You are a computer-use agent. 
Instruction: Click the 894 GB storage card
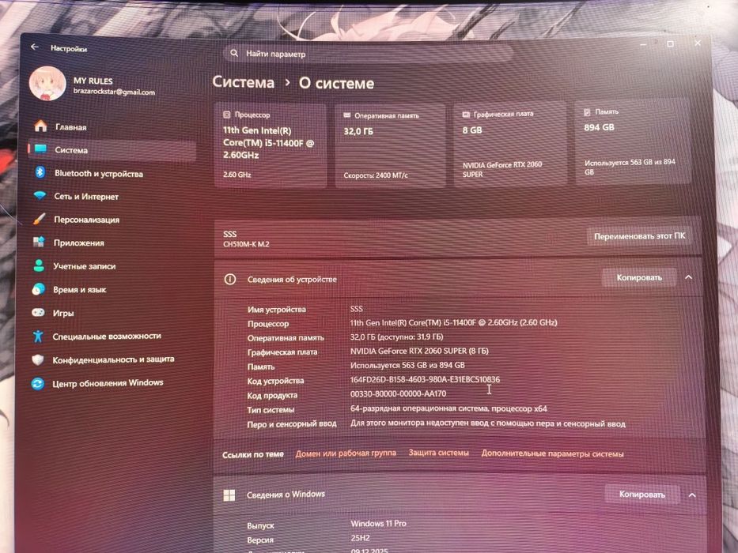pos(633,142)
